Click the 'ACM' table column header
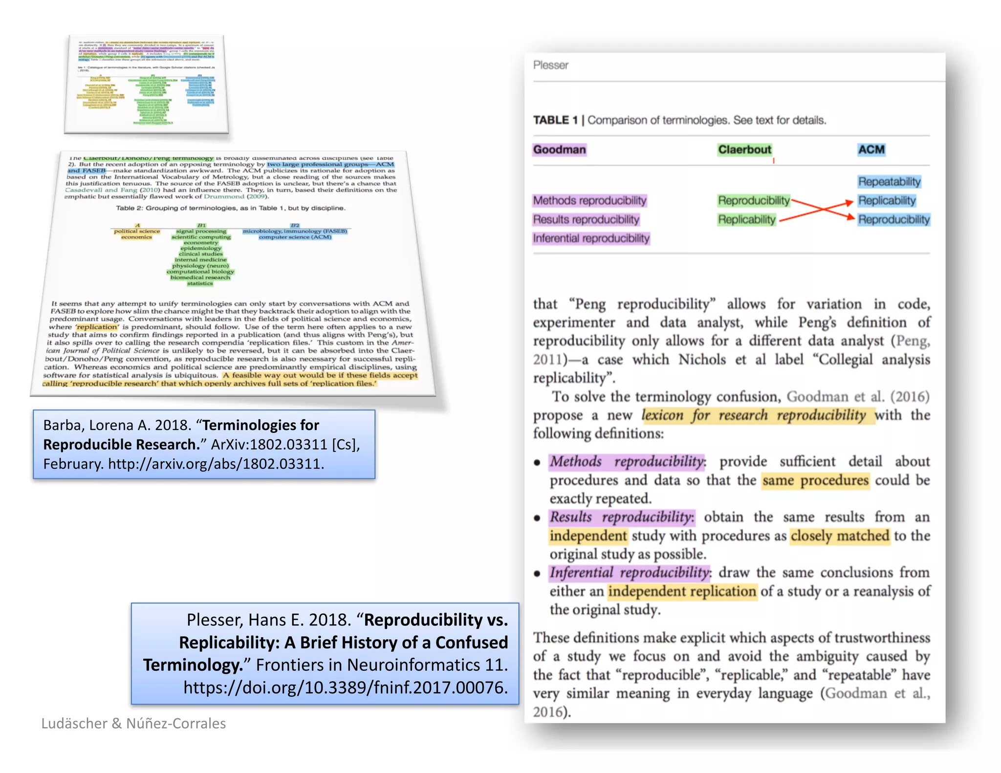Screen dimensions: 1001x773 (871, 150)
